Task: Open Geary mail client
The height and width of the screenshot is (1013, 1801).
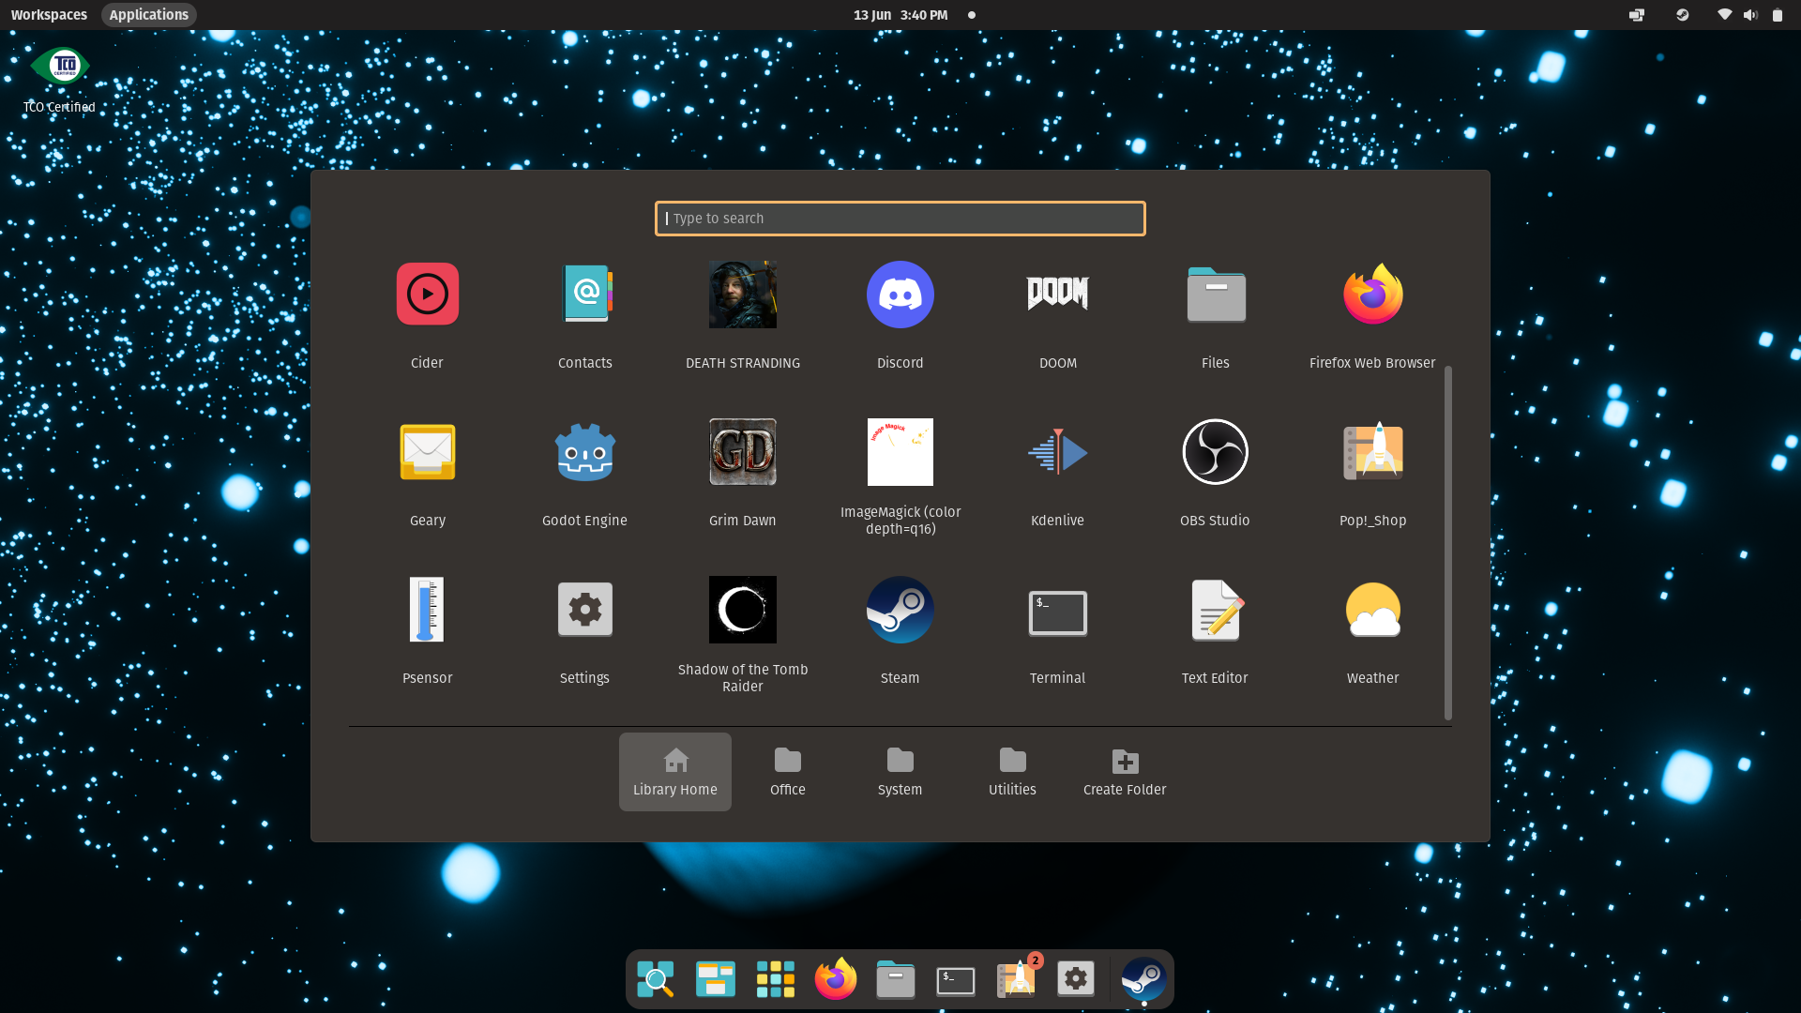Action: [x=428, y=451]
